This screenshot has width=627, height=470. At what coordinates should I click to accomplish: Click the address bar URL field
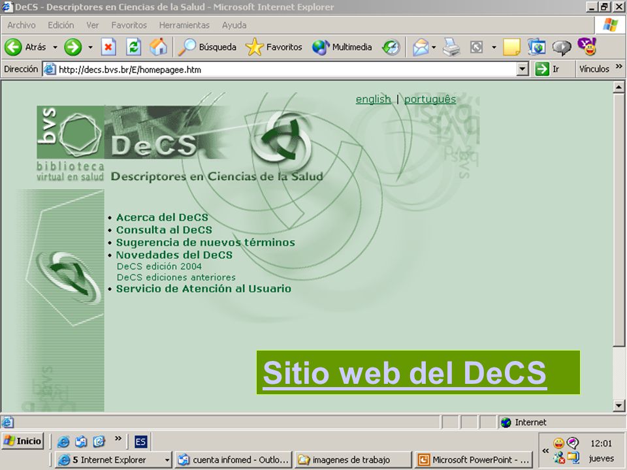point(280,69)
